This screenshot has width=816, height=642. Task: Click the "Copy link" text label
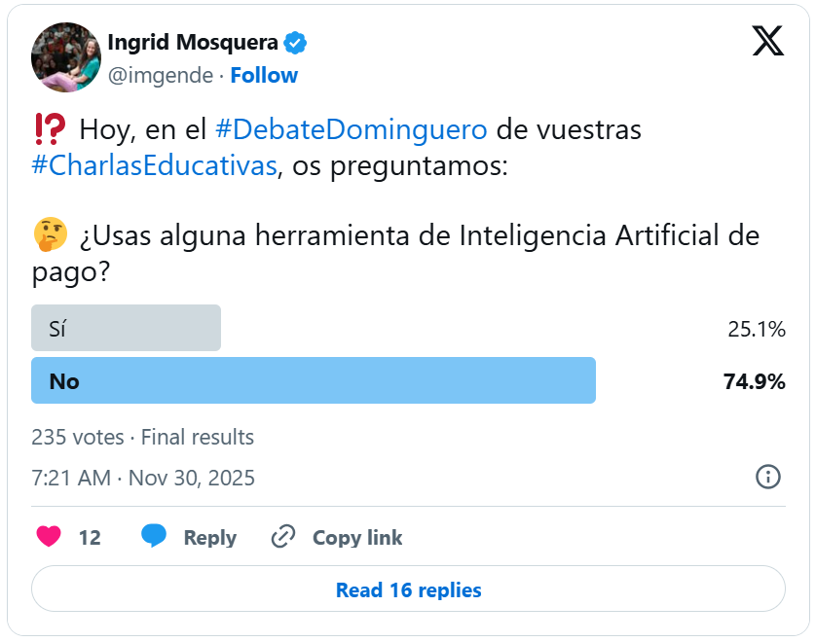356,538
